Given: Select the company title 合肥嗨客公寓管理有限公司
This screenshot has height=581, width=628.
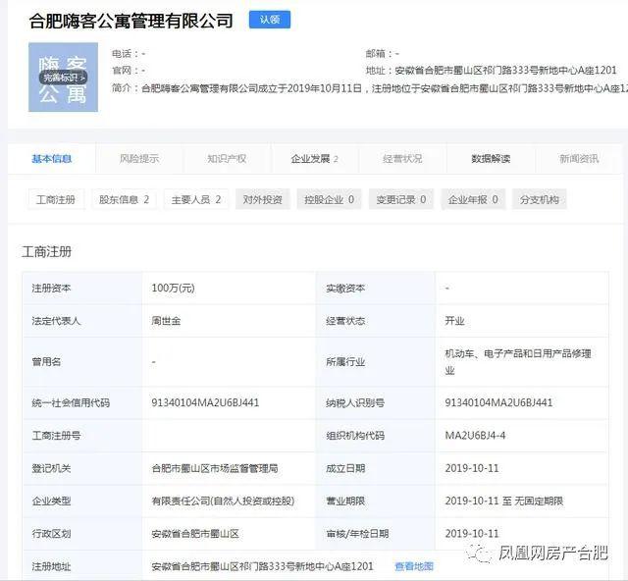Looking at the screenshot, I should (x=131, y=21).
